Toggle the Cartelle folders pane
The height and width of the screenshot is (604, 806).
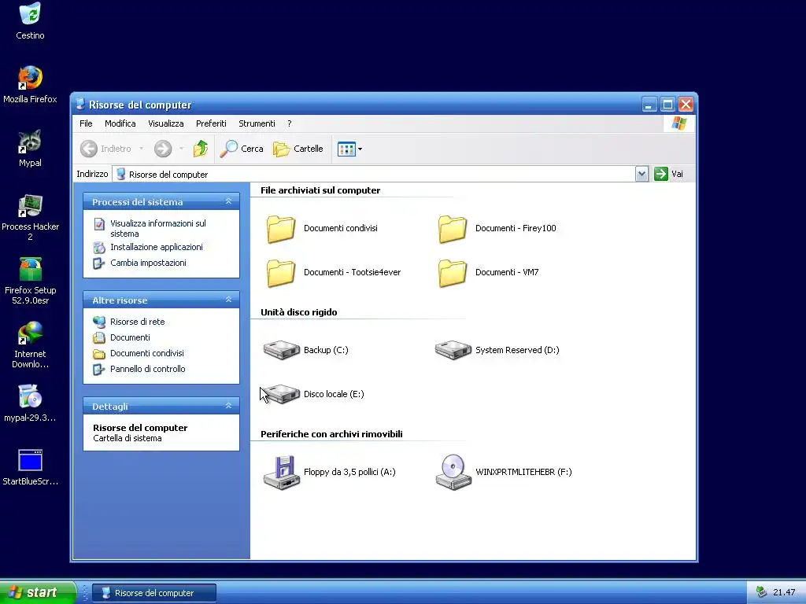[x=298, y=149]
